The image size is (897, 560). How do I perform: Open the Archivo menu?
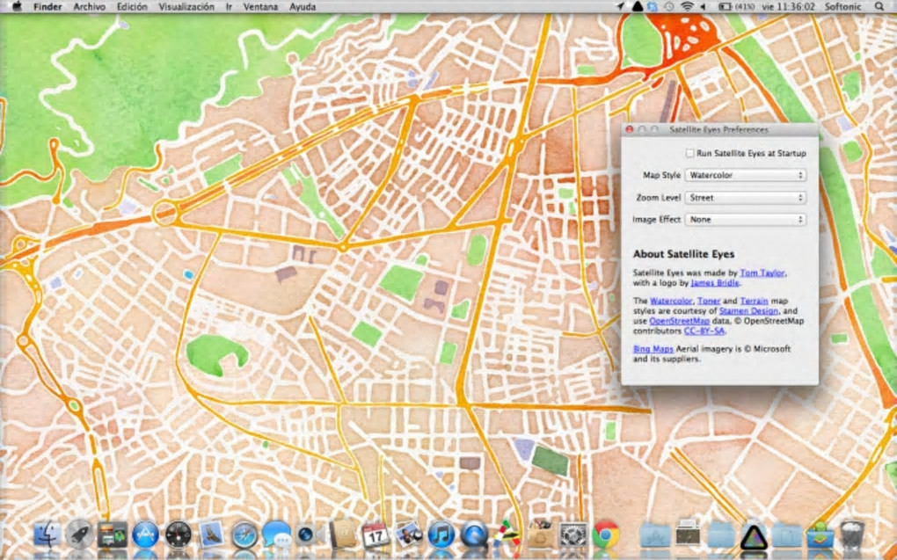click(x=89, y=6)
